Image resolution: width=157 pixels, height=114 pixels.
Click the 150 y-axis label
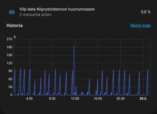click(9, 55)
